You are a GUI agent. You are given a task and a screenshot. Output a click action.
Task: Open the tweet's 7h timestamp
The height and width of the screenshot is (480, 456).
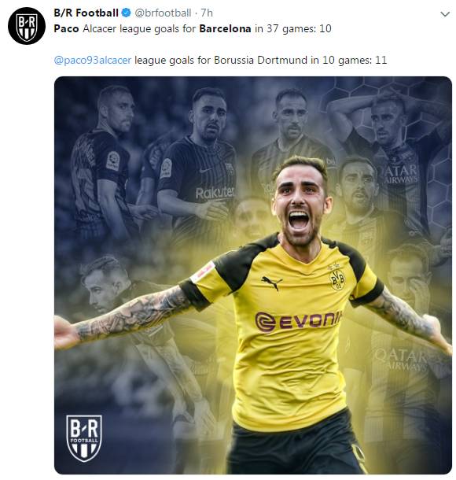207,13
